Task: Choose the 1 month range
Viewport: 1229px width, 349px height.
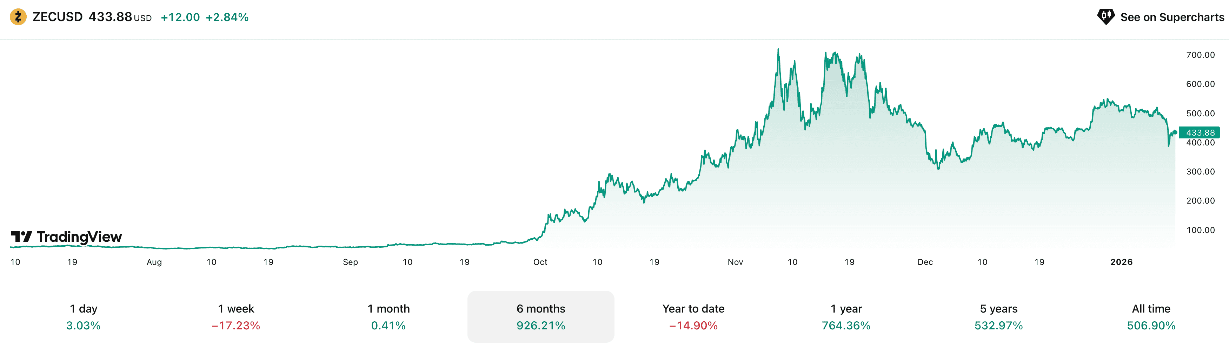Action: 388,317
